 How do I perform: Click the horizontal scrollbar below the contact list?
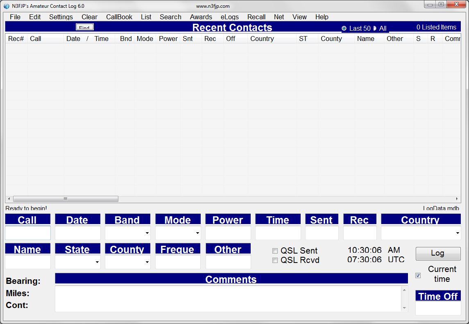coord(66,199)
